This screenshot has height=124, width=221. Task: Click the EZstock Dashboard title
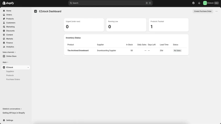tap(50, 11)
